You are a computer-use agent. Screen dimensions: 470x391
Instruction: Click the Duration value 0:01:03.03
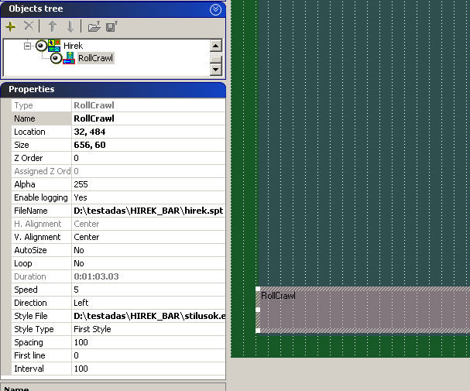coord(149,276)
